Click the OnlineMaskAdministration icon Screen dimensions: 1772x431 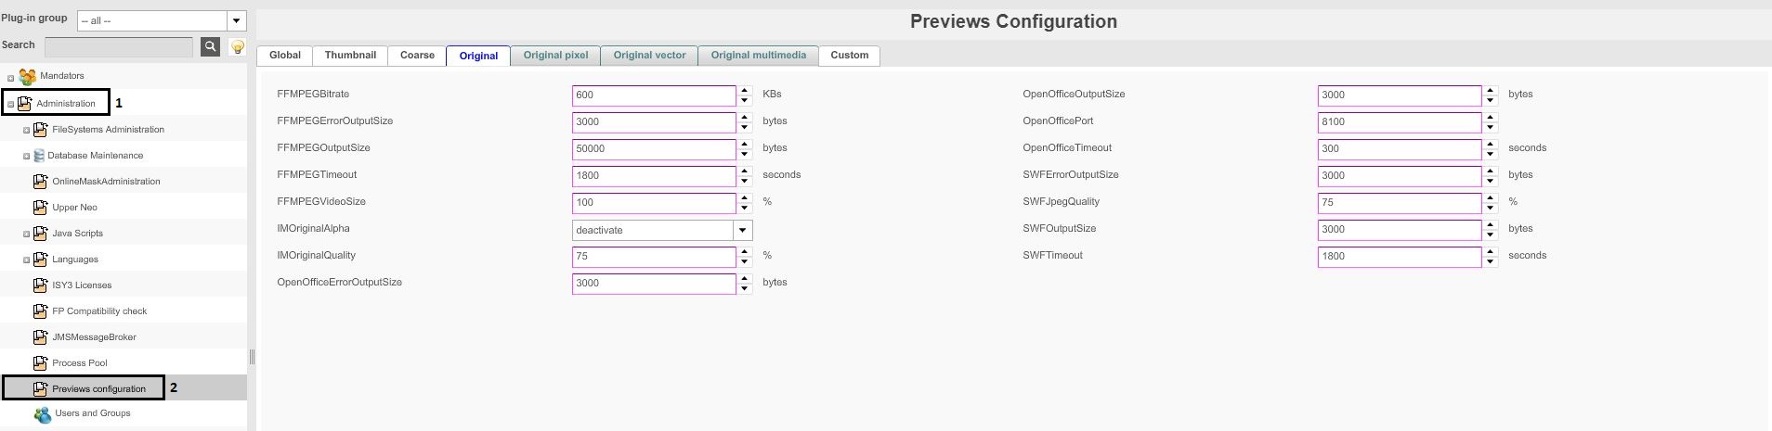tap(40, 182)
